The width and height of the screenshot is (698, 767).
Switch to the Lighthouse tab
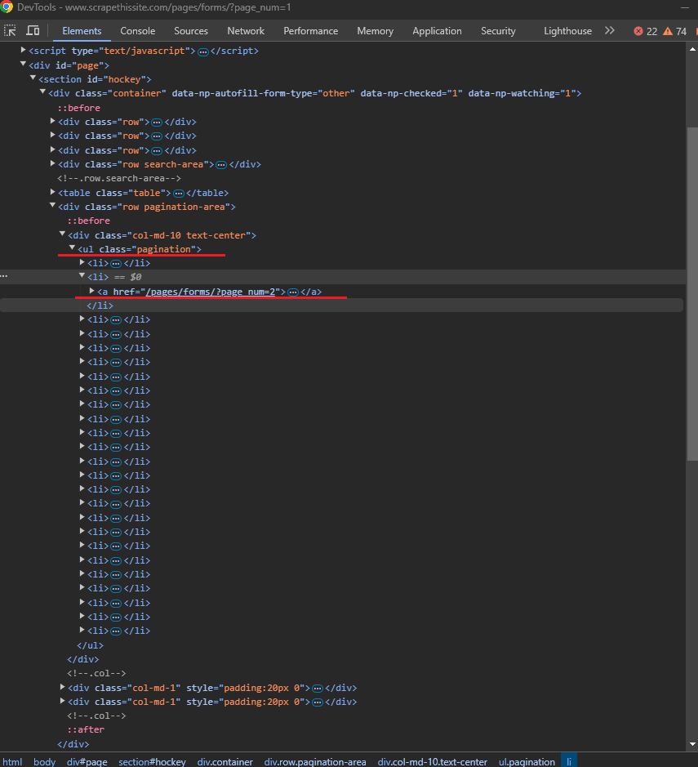pyautogui.click(x=567, y=30)
